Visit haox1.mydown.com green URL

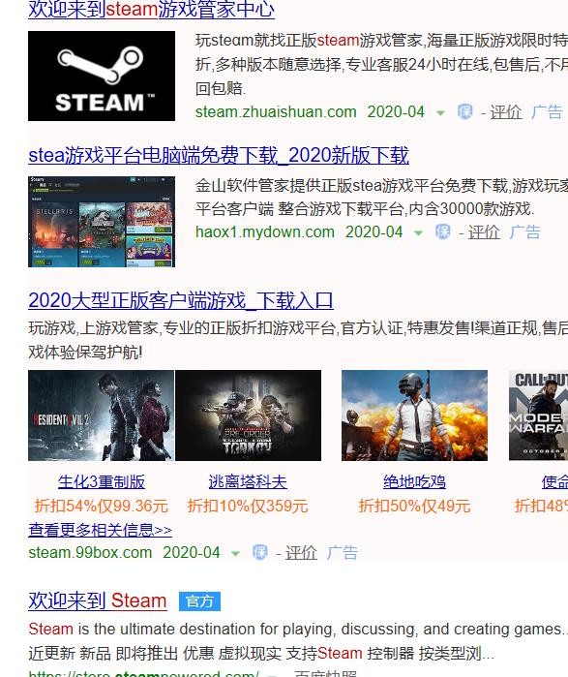[x=265, y=231]
